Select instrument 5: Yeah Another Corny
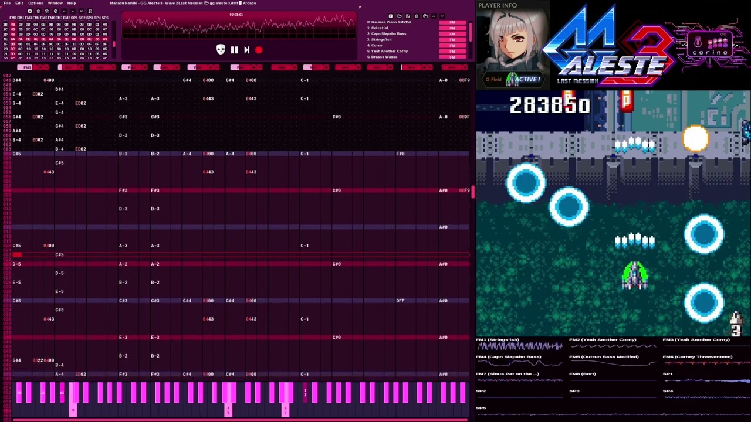The width and height of the screenshot is (751, 422). coord(388,51)
